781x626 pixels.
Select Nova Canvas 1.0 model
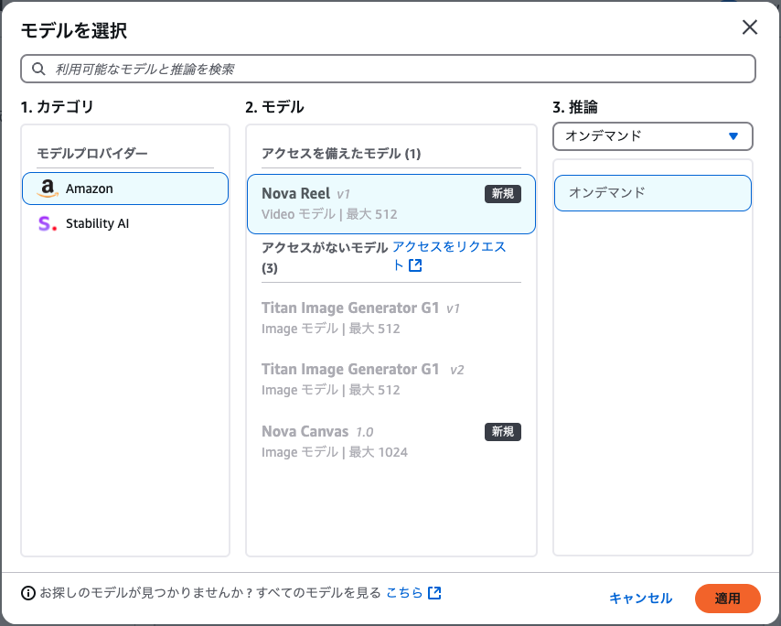(x=391, y=441)
